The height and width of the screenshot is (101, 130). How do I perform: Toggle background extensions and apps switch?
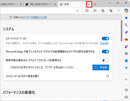(x=105, y=52)
